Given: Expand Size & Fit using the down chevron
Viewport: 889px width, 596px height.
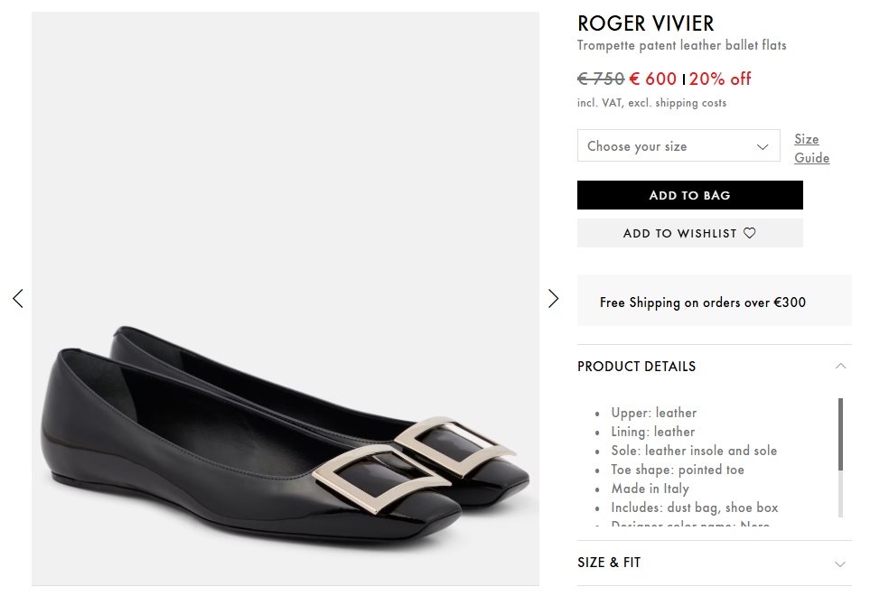Looking at the screenshot, I should [x=840, y=563].
